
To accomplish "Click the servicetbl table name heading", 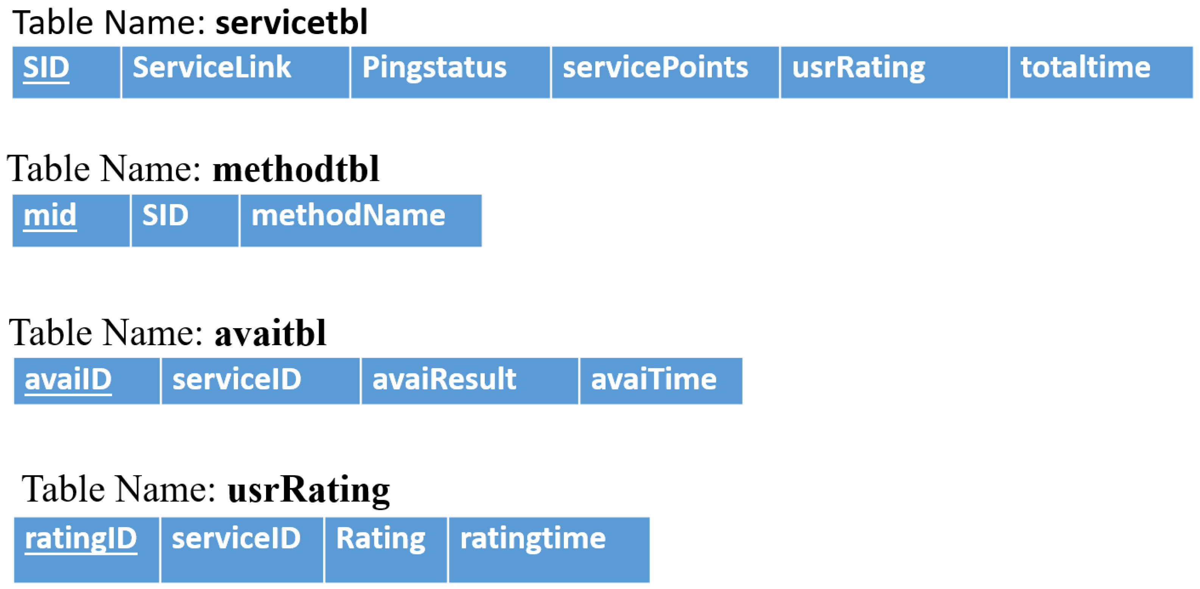I will 291,22.
